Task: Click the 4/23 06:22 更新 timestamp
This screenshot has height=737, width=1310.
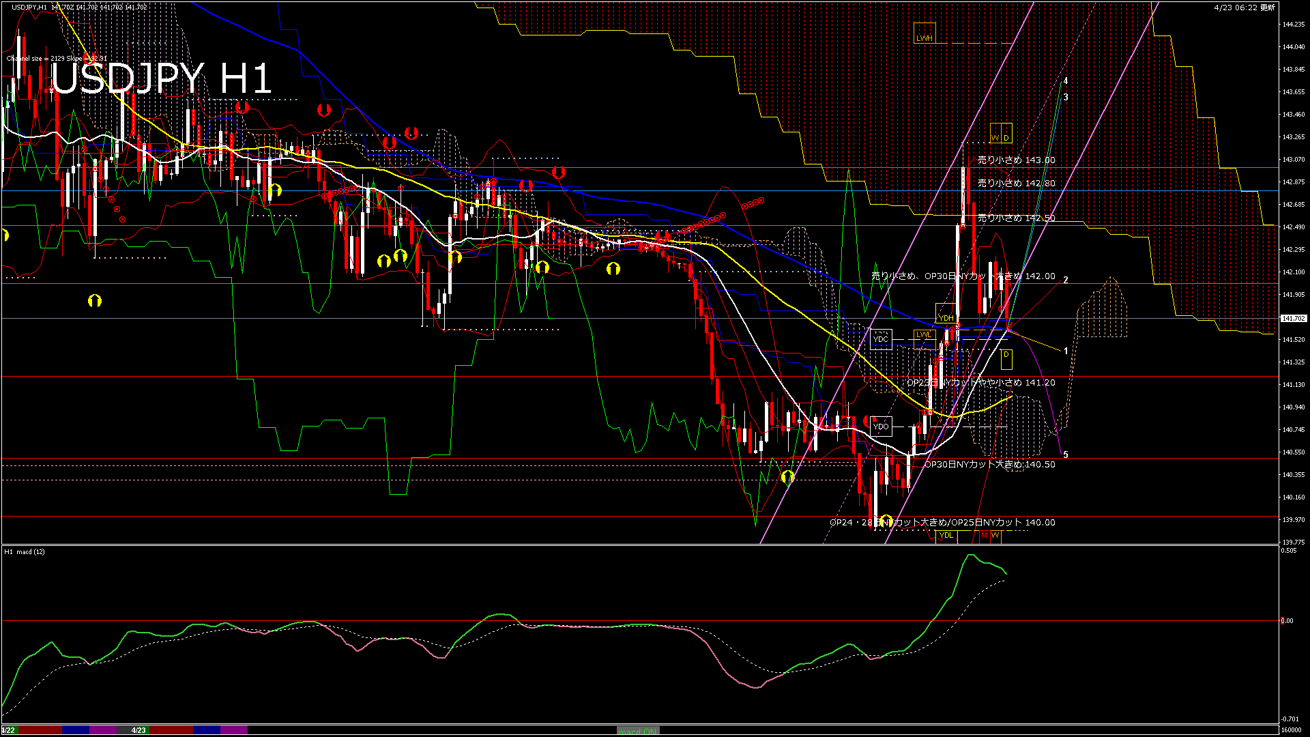Action: point(1244,8)
